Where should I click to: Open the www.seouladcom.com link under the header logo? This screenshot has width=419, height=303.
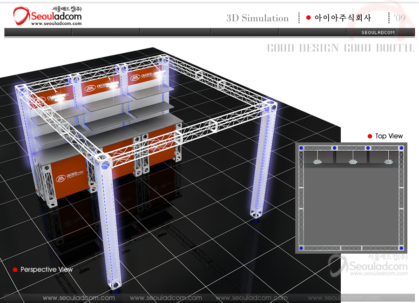pos(56,24)
